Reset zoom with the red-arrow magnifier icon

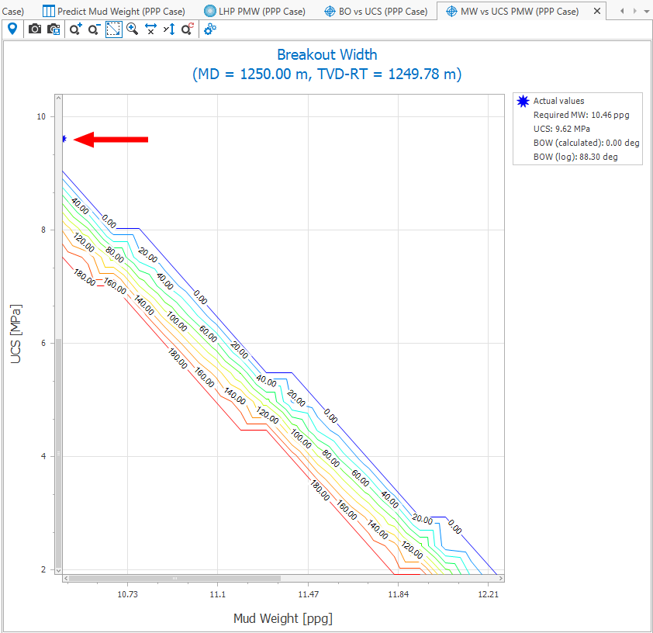click(188, 29)
